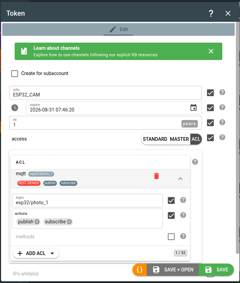Uncheck the topic field checkbox
Screen dimensions: 240x283
pos(171,200)
